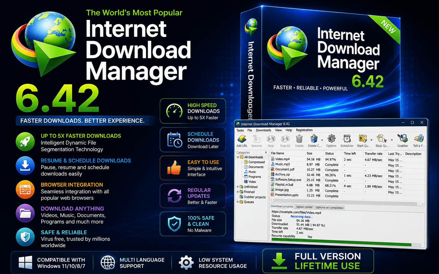Screen dimensions: 439x274
Task: Select the Music category
Action: (250, 172)
